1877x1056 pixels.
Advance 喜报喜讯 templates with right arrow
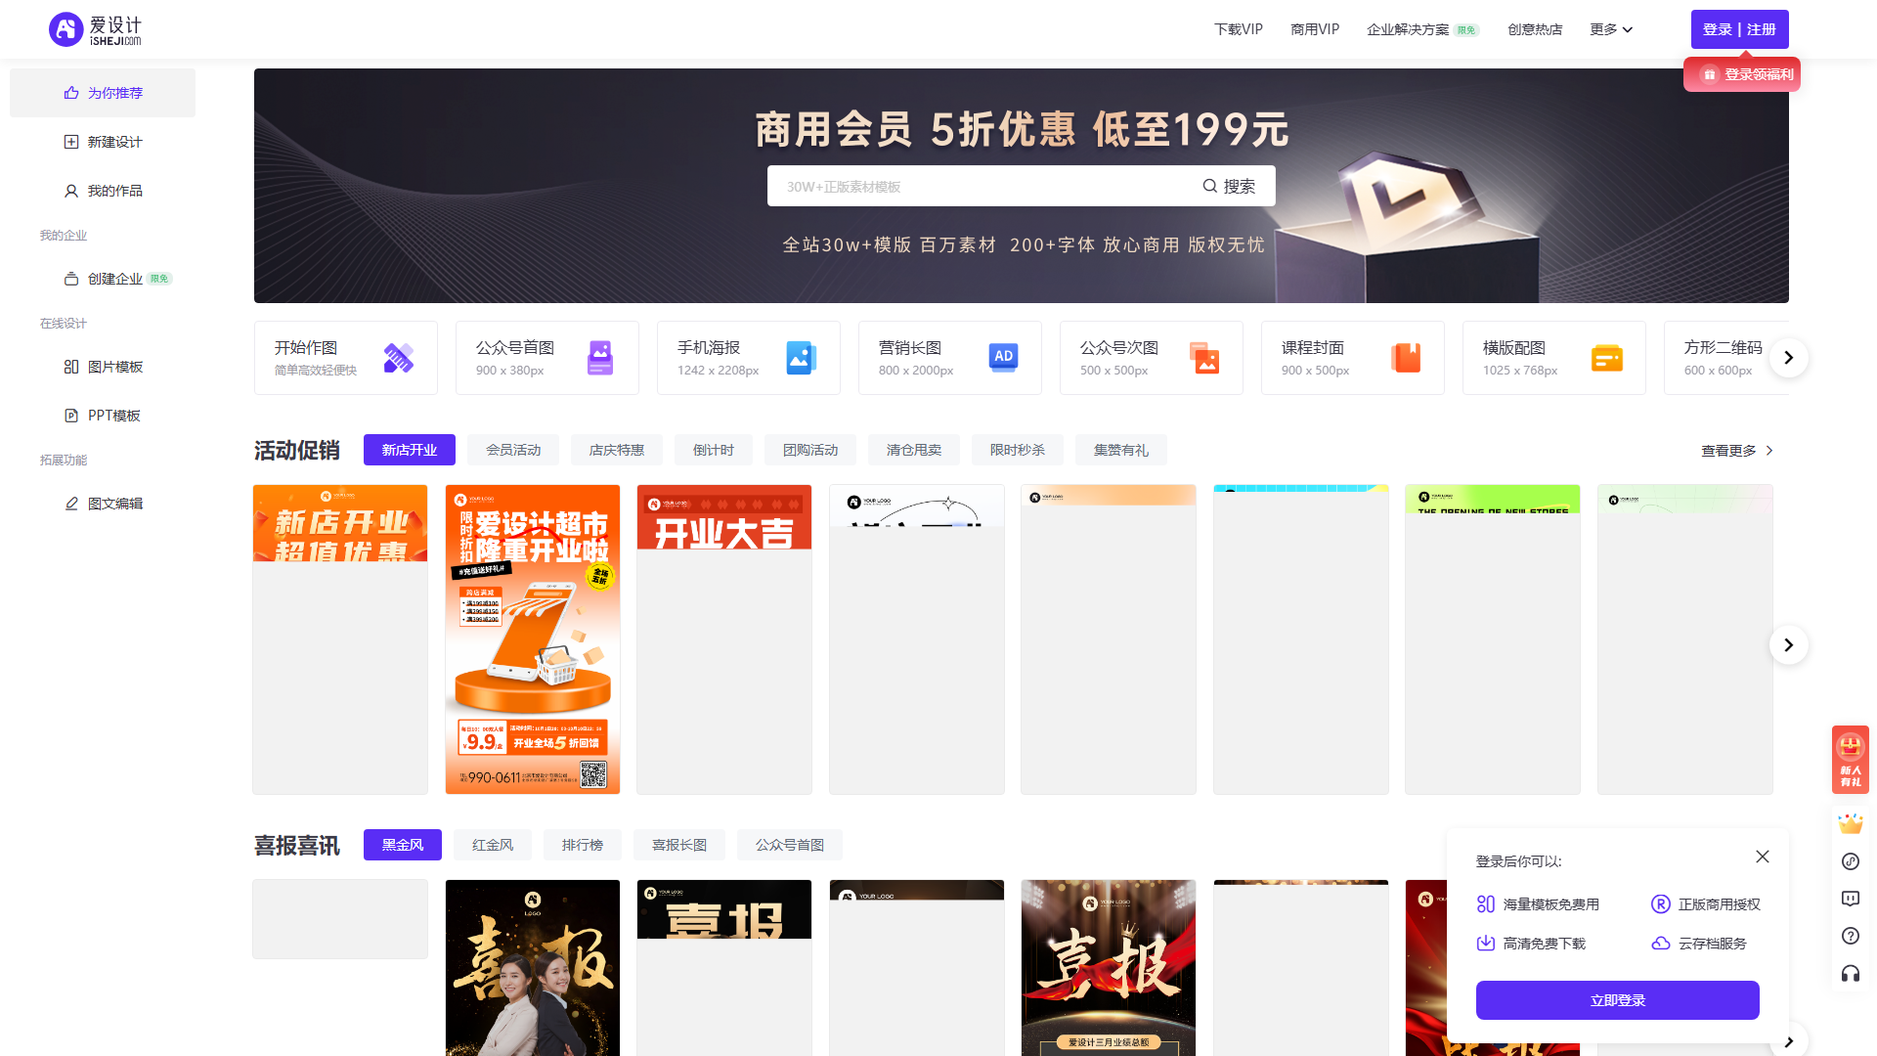click(x=1789, y=1041)
